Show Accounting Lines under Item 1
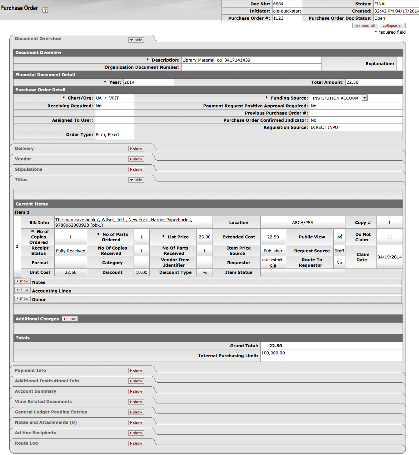This screenshot has width=419, height=455. pos(23,290)
